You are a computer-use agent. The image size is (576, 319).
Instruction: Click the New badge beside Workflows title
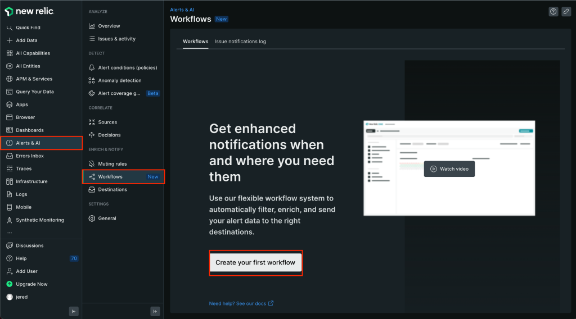[x=222, y=19]
